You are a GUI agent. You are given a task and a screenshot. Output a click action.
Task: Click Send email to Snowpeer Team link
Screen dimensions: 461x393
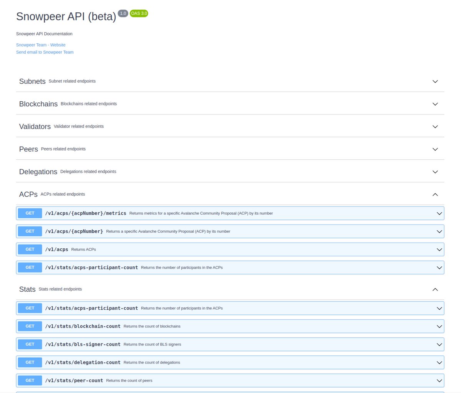(x=45, y=52)
